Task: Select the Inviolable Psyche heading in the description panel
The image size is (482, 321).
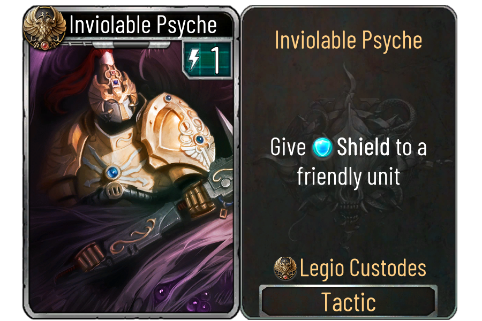Action: coord(348,40)
